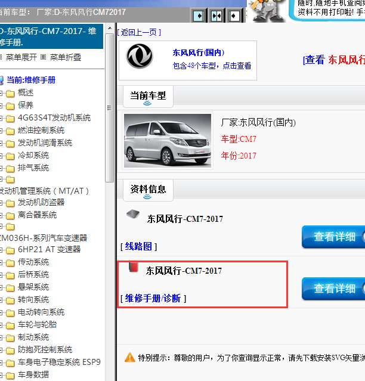Expand the 车轮与轮胎 tree node
Viewport: 365px width, 381px height.
coord(1,325)
